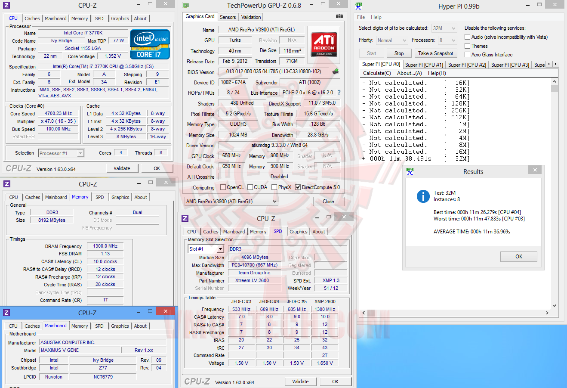Click the Start button in Hyper PI
This screenshot has height=388, width=567.
372,53
